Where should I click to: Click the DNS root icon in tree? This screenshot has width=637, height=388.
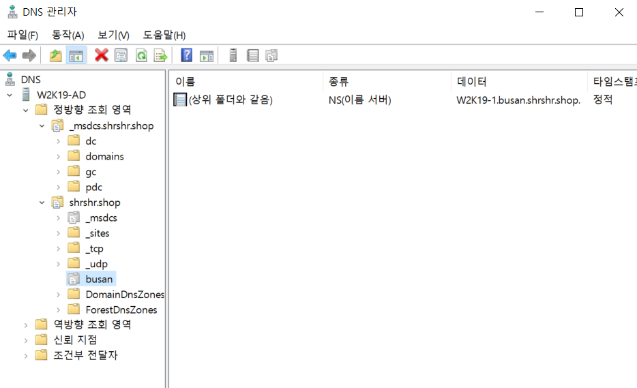[x=10, y=79]
